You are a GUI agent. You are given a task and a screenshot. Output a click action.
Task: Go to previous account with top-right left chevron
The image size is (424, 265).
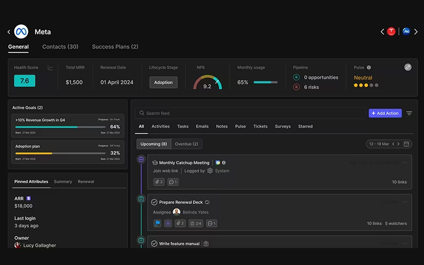coord(382,32)
